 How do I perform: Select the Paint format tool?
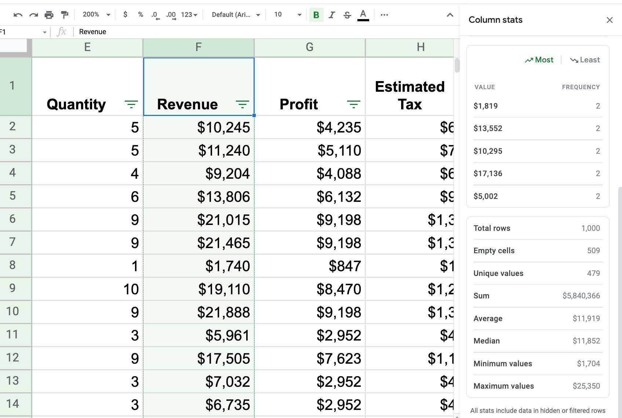65,15
